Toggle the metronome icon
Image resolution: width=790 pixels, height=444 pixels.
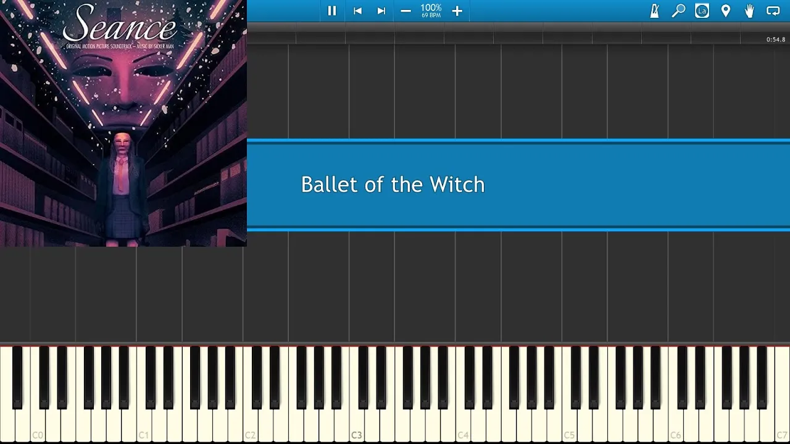(x=654, y=10)
